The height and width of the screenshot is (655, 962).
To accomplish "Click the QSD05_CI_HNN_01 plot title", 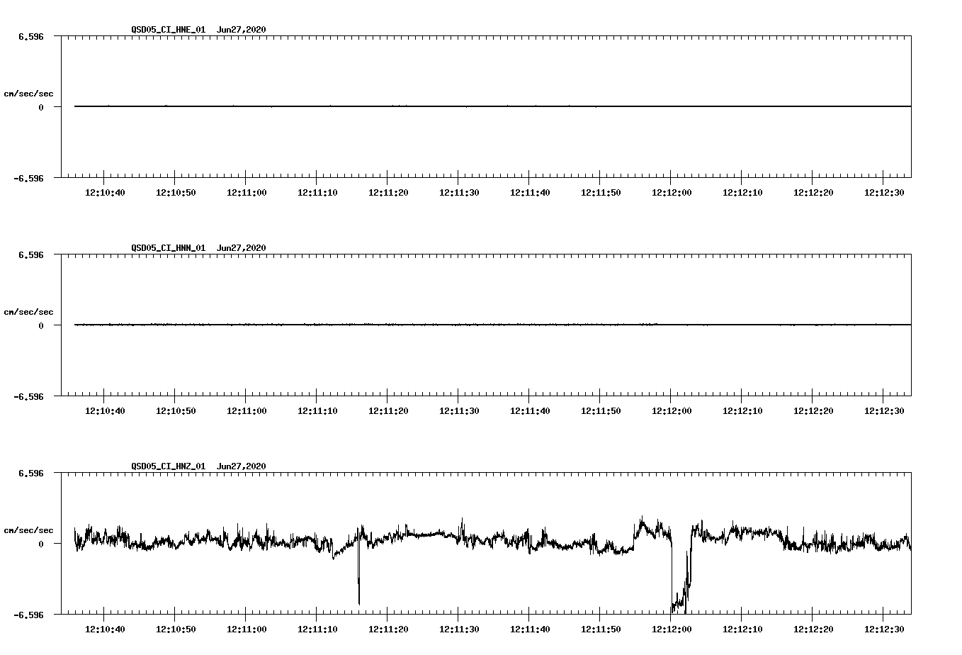I will click(169, 248).
